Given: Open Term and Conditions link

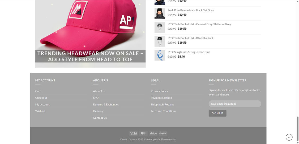Looking at the screenshot, I should coord(163,111).
